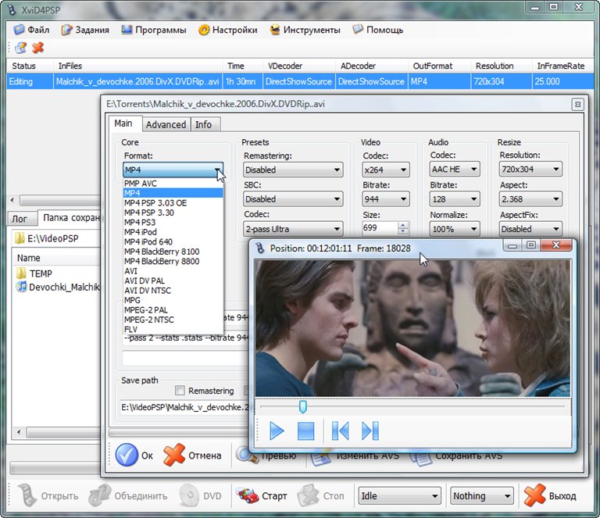600x518 pixels.
Task: Open the Idle priority dropdown
Action: (399, 496)
